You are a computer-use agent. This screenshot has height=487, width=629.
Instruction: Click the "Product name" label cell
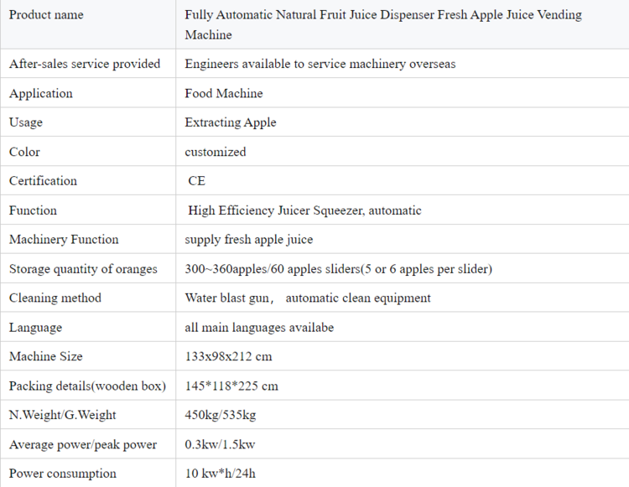coord(46,15)
